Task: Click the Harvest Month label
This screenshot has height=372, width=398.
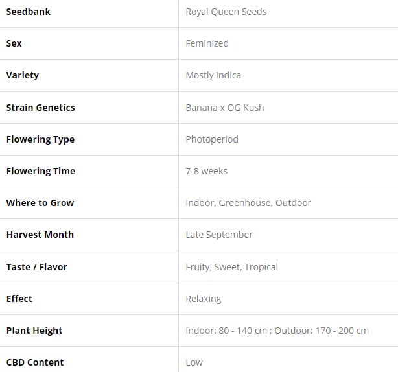Action: [x=40, y=235]
